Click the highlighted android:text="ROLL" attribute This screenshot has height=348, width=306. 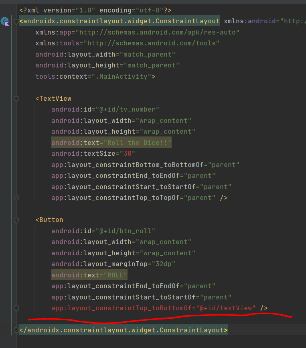(89, 275)
